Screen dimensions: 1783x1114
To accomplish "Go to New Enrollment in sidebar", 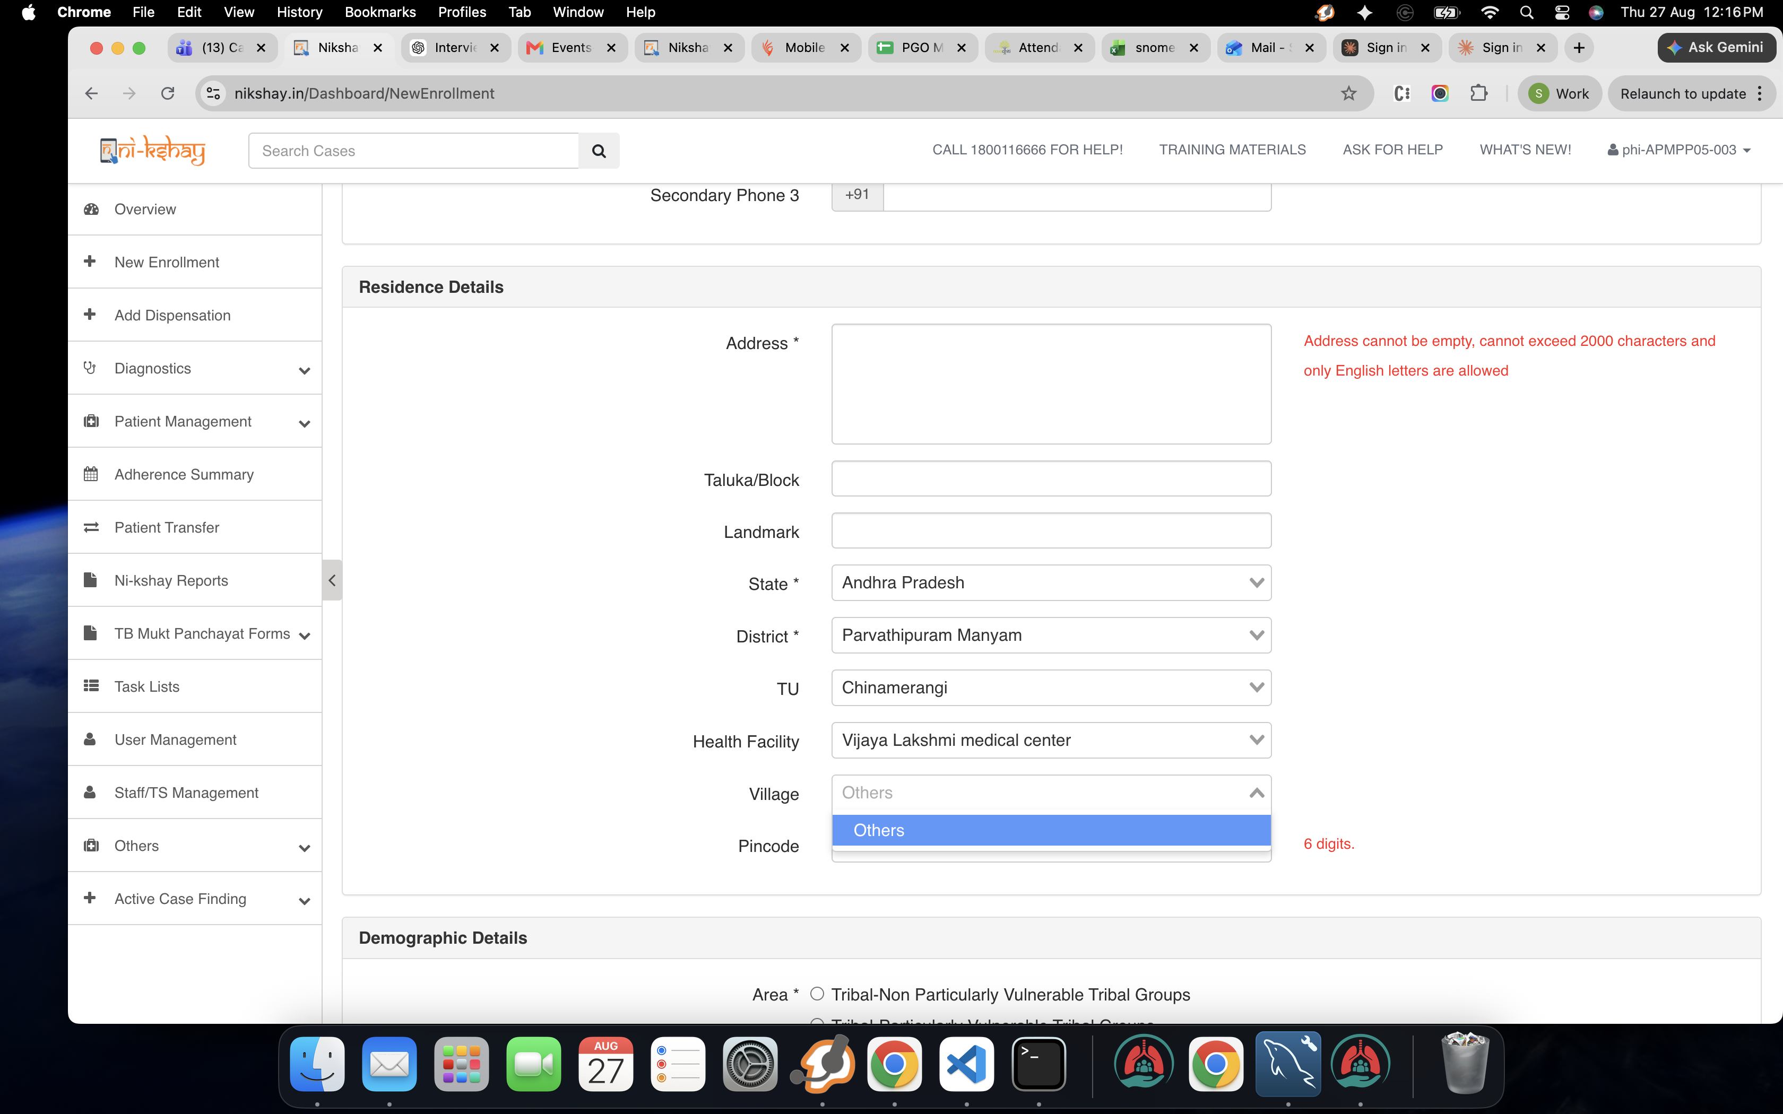I will pos(195,262).
